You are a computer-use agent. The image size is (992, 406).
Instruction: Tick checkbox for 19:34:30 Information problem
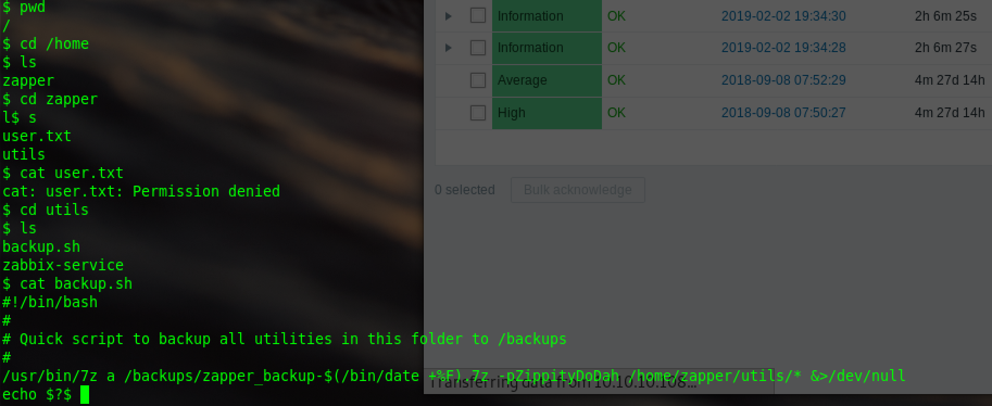(x=478, y=15)
